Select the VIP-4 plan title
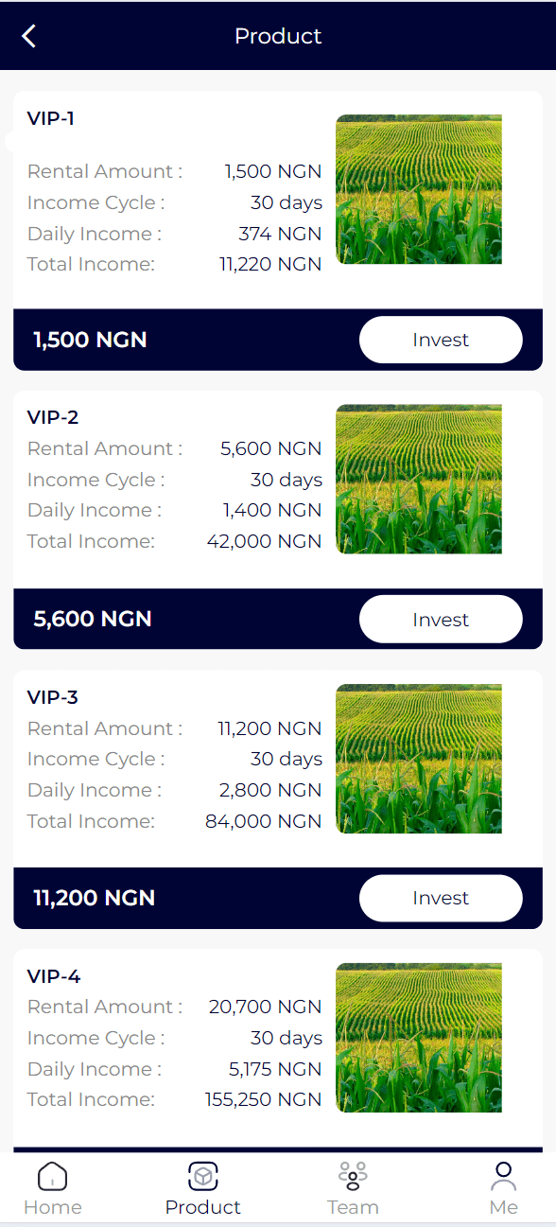The height and width of the screenshot is (1227, 556). (54, 976)
